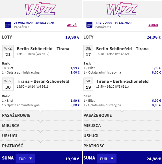Click ZMIEŃ link for August dates
The width and height of the screenshot is (162, 164).
pyautogui.click(x=153, y=25)
